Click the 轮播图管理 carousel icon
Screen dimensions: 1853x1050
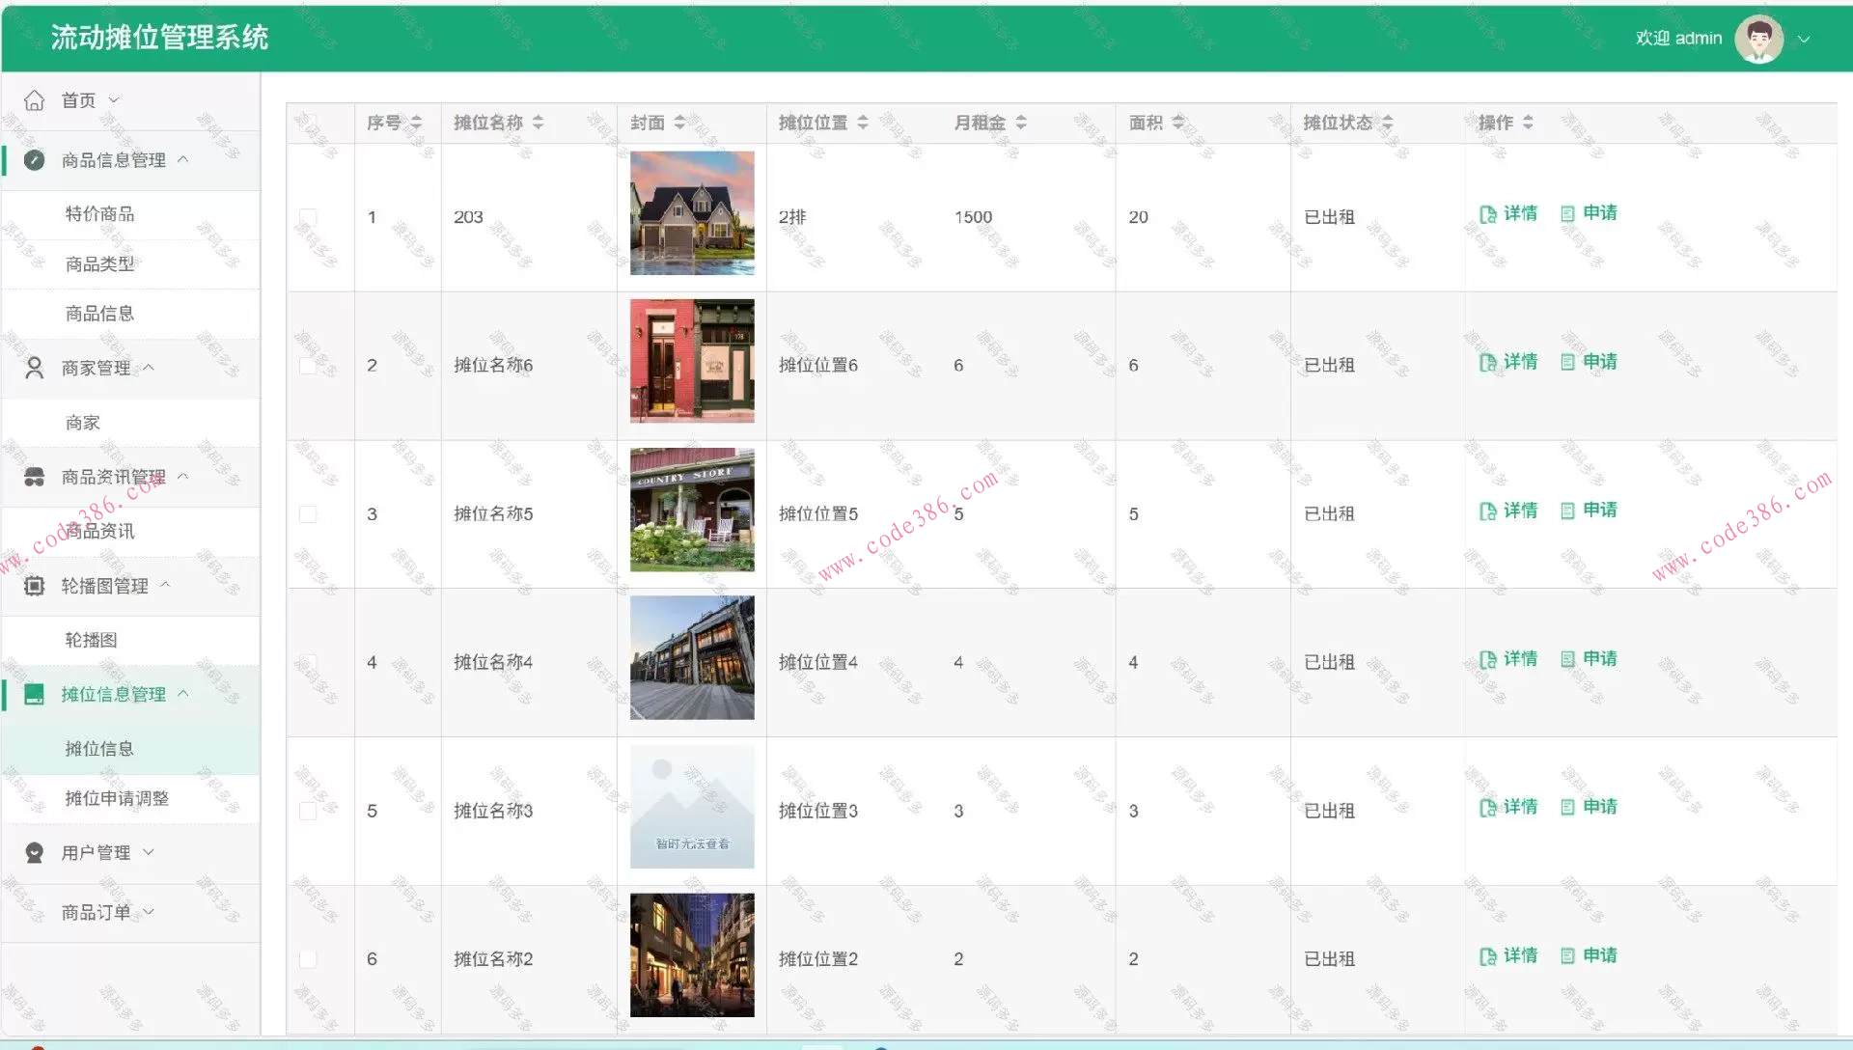click(34, 586)
